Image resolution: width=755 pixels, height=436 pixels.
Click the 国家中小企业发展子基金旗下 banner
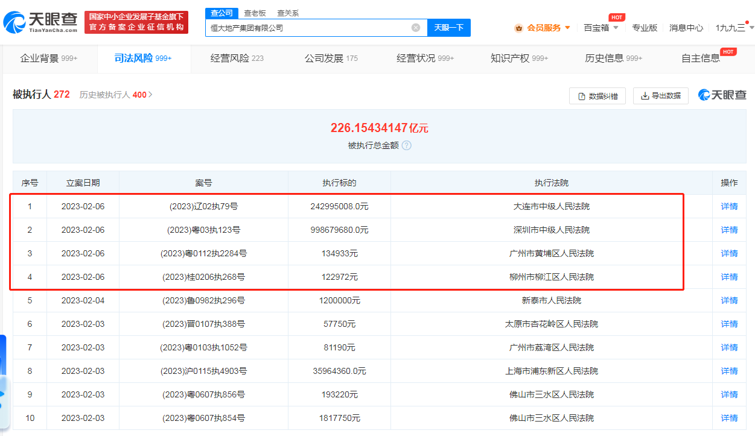pyautogui.click(x=136, y=22)
